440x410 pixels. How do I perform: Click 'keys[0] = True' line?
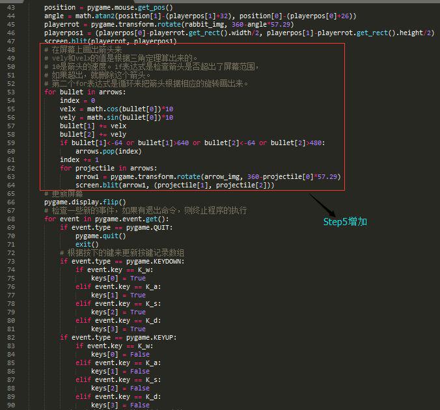(118, 278)
